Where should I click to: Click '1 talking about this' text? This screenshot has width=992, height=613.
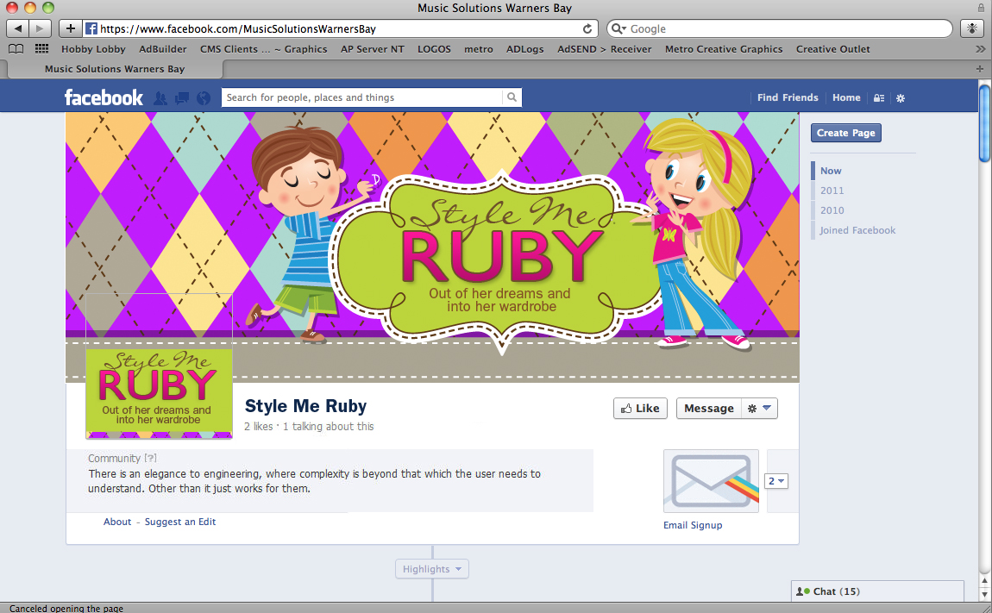tap(329, 427)
